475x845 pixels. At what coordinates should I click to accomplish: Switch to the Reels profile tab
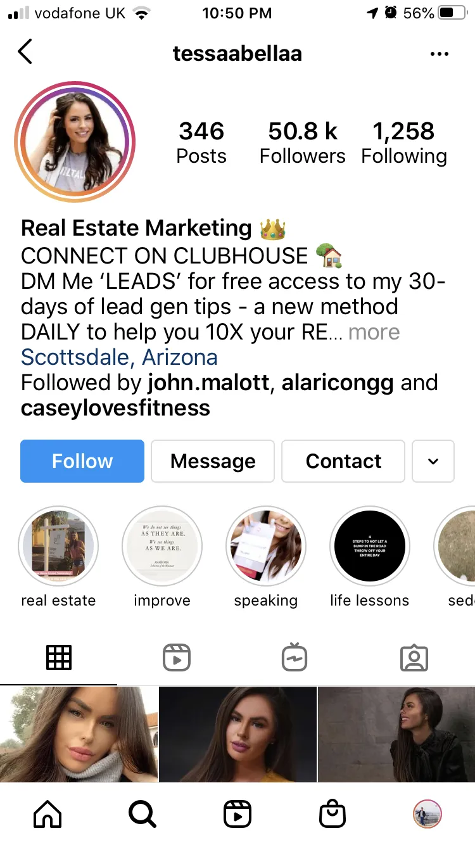point(177,658)
